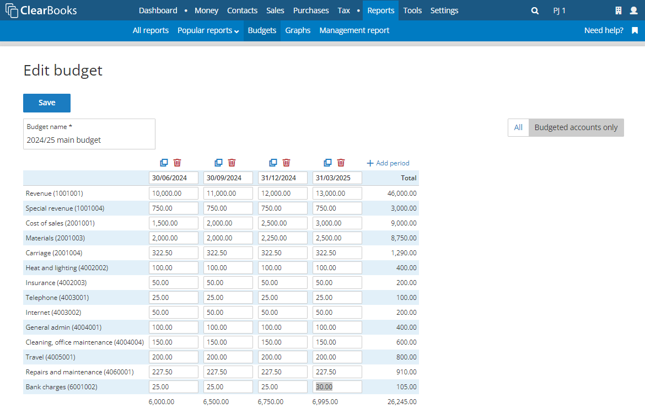Click the Special revenue (1001004) label
Viewport: 645px width, 408px height.
65,208
